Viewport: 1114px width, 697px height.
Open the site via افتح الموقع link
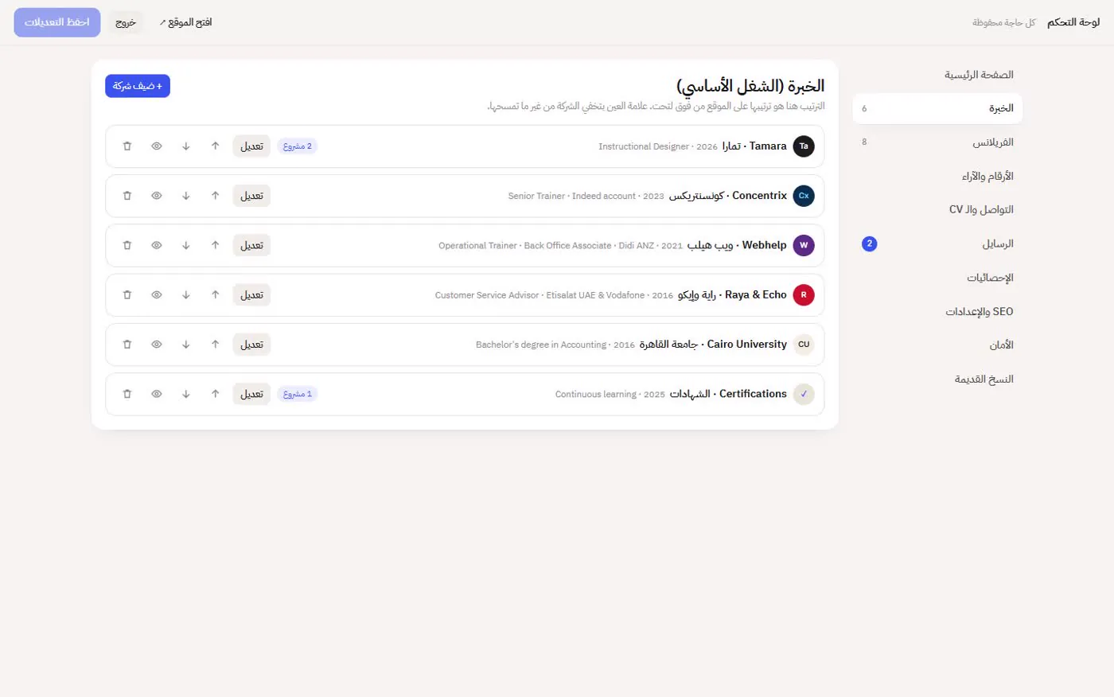(185, 22)
